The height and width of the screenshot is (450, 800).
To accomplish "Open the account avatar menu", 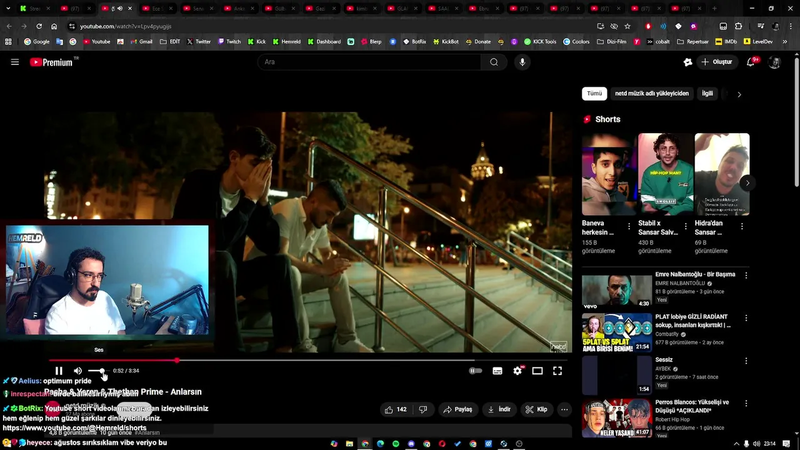I will 774,62.
